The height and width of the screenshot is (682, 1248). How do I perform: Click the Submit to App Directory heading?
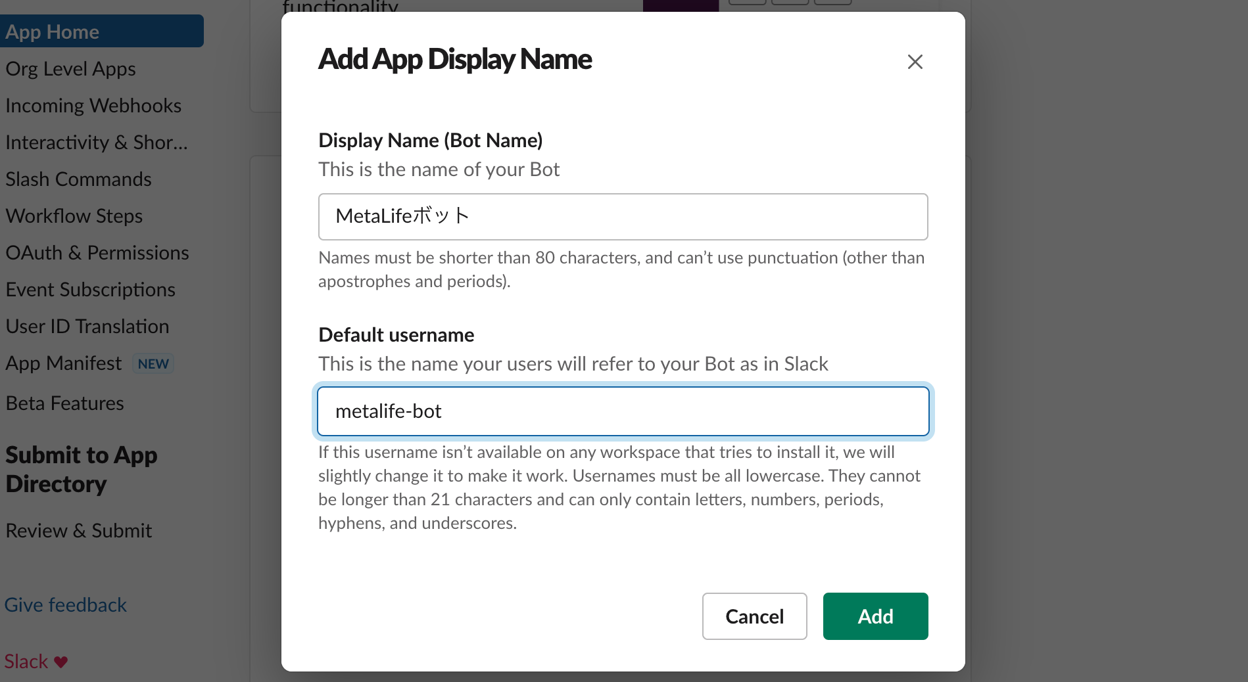(x=82, y=469)
